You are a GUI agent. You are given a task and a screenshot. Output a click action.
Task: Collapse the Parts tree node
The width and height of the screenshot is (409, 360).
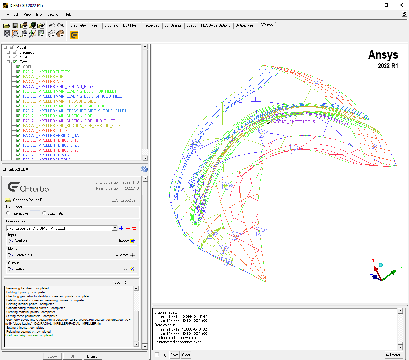point(8,62)
